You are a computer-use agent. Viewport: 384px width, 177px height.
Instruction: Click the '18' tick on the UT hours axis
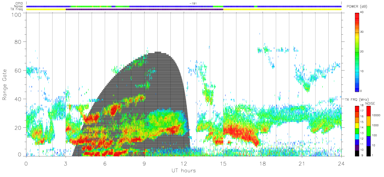pos(263,163)
